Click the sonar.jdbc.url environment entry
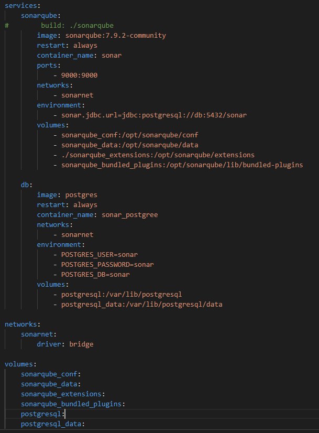Viewport: 319px width, 433px height. [x=154, y=115]
